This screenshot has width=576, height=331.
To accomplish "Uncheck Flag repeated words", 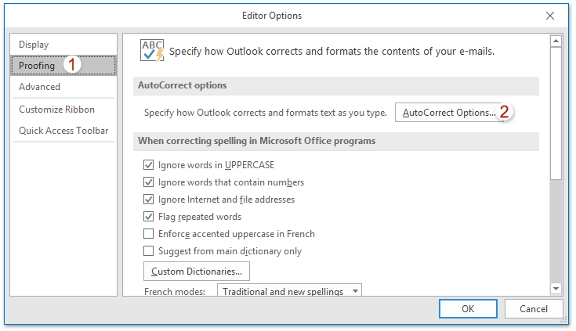I will pyautogui.click(x=149, y=217).
